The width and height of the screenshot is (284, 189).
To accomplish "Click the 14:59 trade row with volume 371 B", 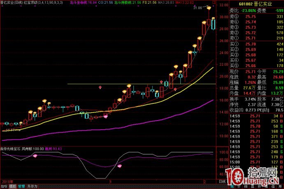I will [256, 136].
